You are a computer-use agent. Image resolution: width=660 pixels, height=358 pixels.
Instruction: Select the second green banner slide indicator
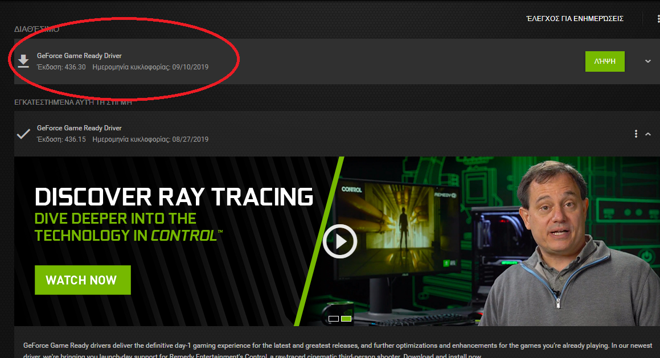(346, 319)
